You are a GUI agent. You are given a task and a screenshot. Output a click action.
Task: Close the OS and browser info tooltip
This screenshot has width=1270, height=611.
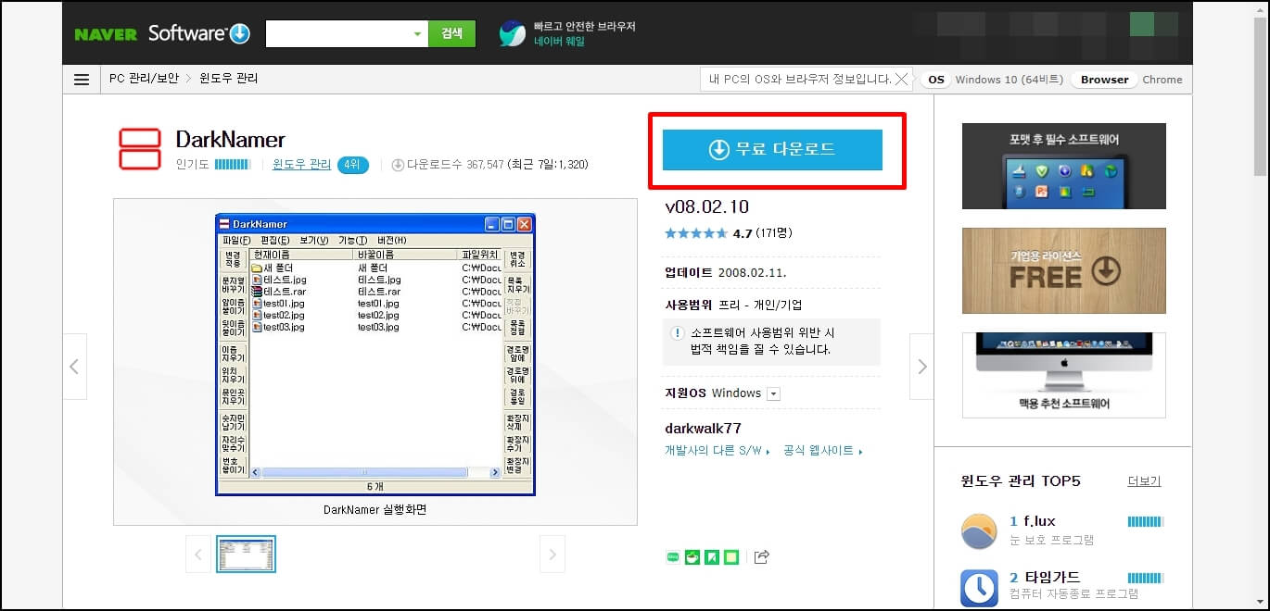click(901, 80)
